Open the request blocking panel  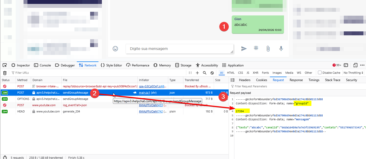[212, 73]
